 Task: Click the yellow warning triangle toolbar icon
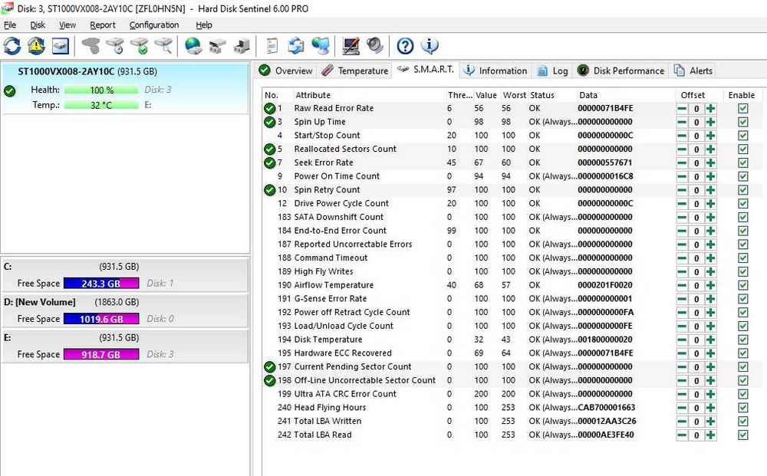tap(36, 46)
